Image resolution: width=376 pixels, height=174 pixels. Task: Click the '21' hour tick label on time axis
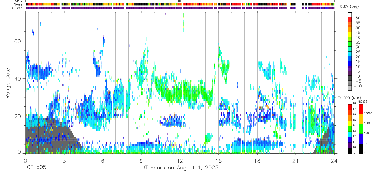[295, 160]
